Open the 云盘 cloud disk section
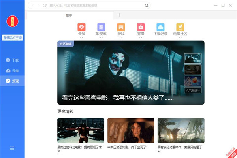 [x=12, y=71]
